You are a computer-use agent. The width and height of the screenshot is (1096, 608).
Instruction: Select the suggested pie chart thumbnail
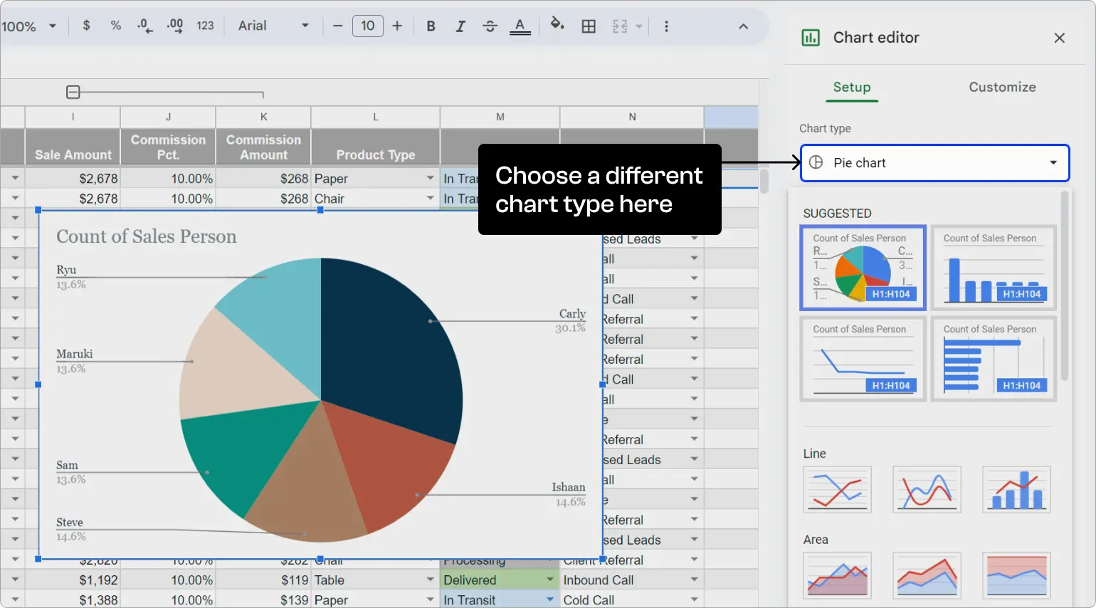(x=863, y=268)
